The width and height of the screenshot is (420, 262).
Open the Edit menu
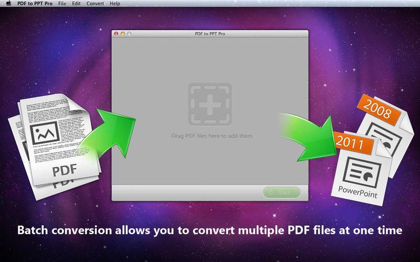click(x=76, y=4)
